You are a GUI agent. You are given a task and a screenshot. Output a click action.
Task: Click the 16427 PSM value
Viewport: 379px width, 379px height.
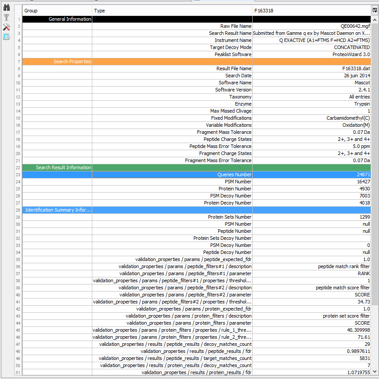(x=311, y=182)
